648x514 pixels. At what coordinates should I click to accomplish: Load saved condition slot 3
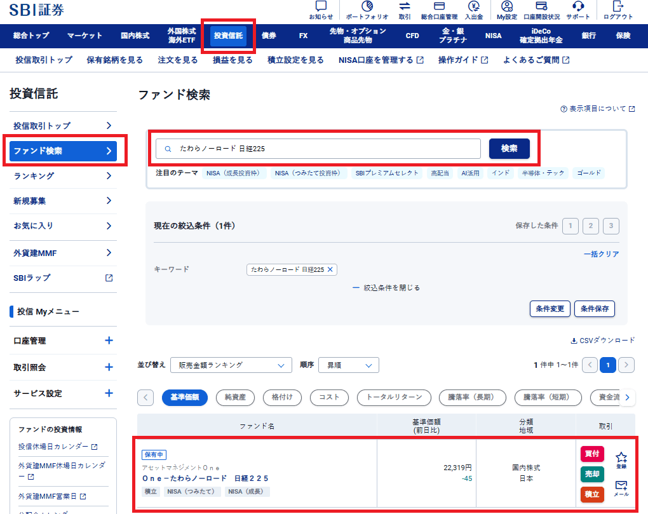611,226
